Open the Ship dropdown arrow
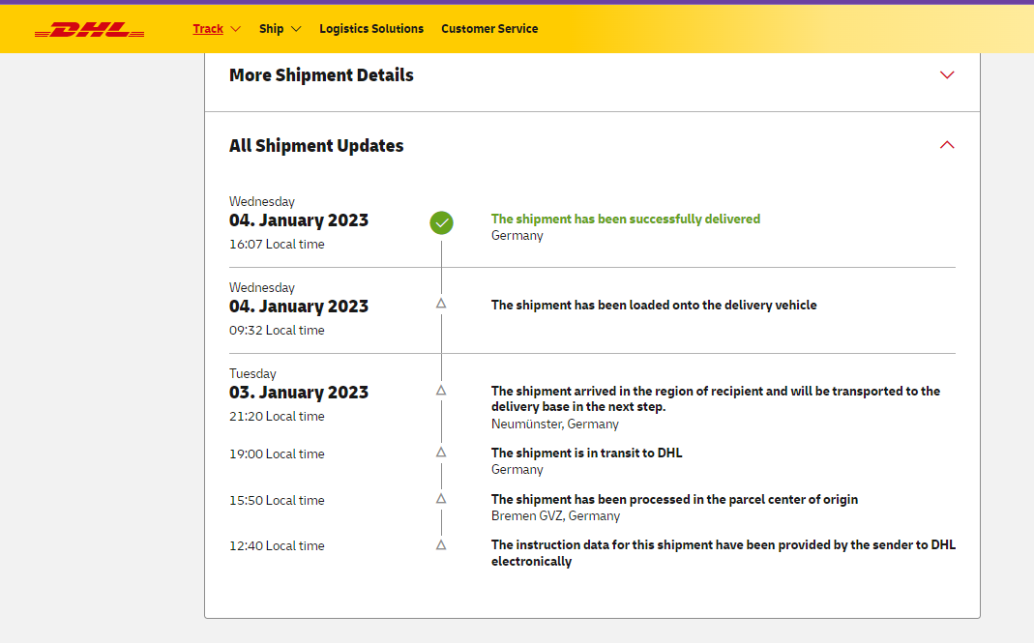Screen dimensions: 1034x644 tap(296, 29)
